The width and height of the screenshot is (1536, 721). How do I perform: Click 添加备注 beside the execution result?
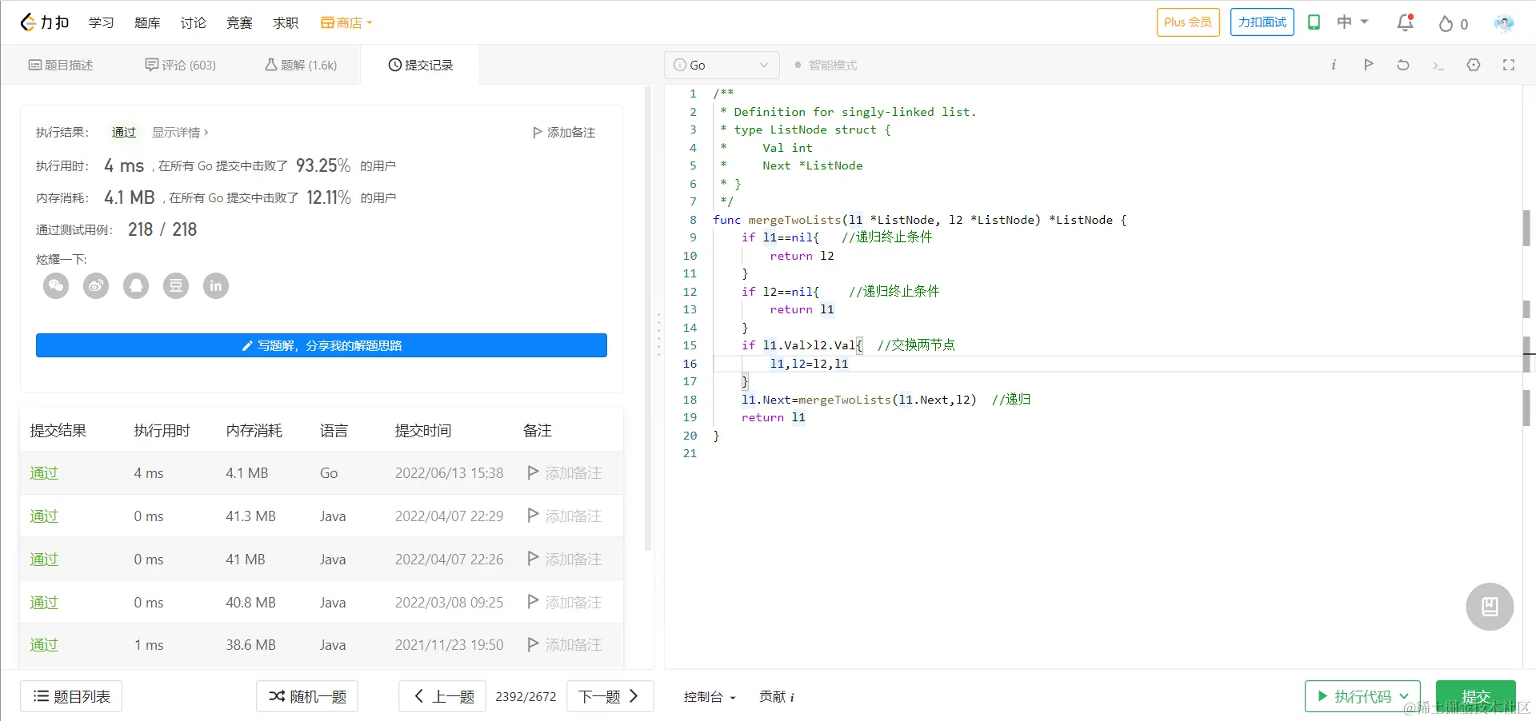(x=564, y=133)
